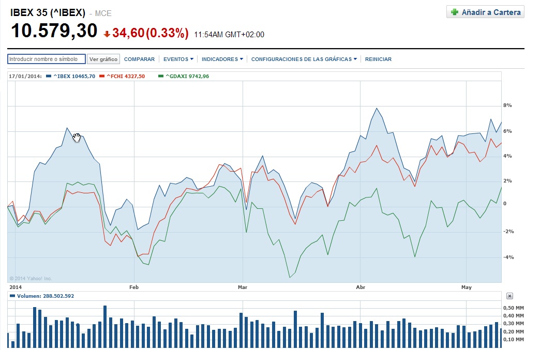Click the Abr label on the time axis
This screenshot has width=540, height=350.
tap(361, 287)
